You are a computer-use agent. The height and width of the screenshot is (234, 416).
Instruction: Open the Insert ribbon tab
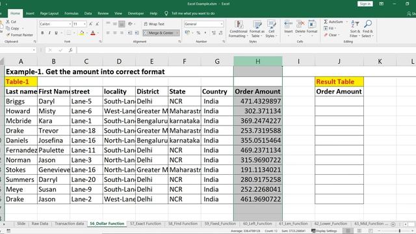[x=30, y=13]
